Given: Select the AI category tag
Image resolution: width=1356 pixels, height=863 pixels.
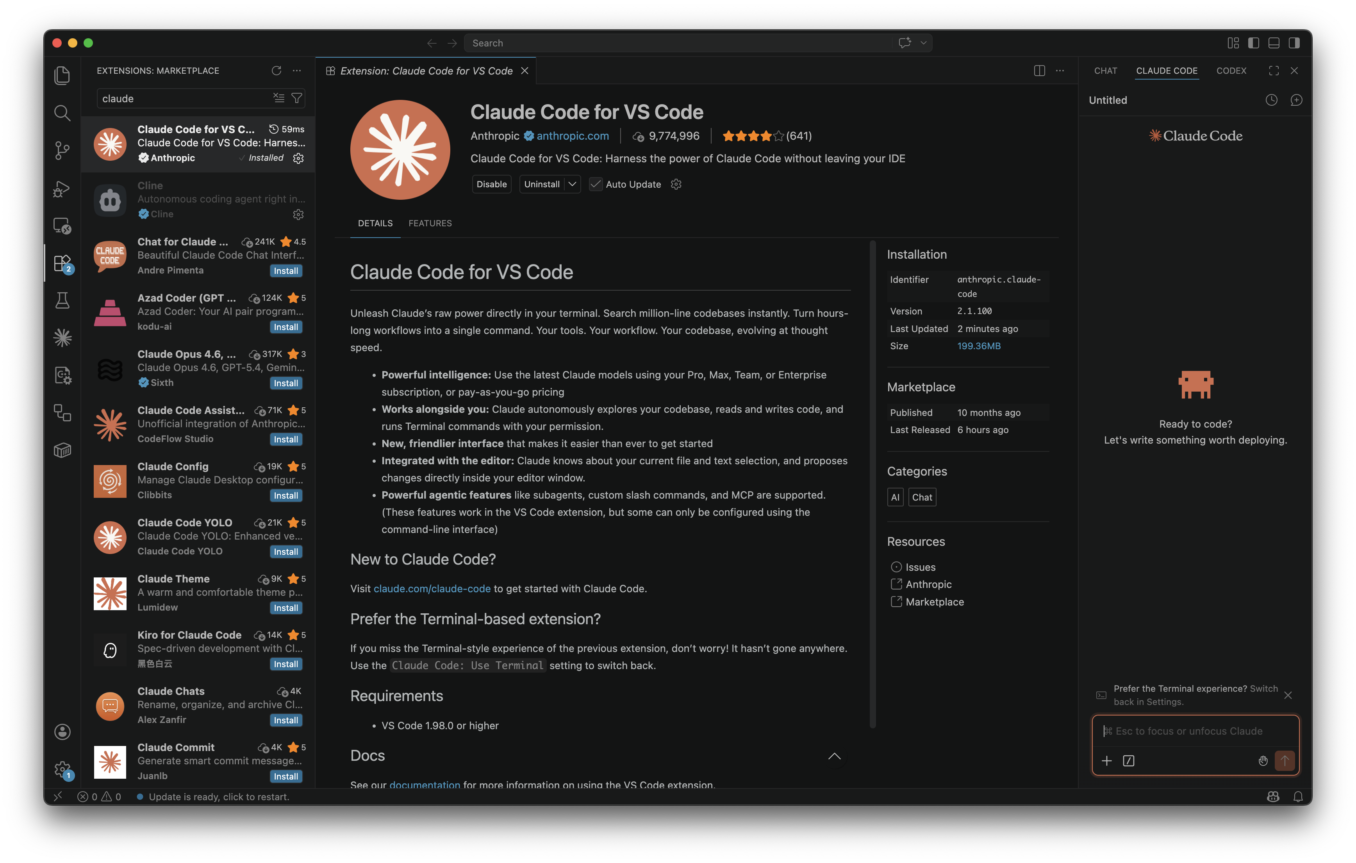Looking at the screenshot, I should click(x=895, y=497).
